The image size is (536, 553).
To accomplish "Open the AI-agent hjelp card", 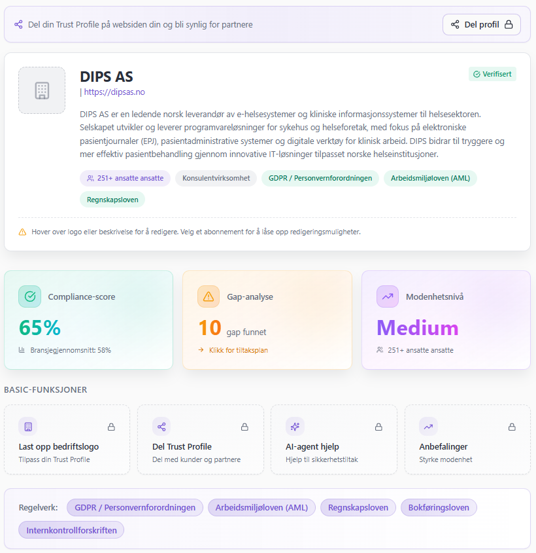I will pos(334,440).
